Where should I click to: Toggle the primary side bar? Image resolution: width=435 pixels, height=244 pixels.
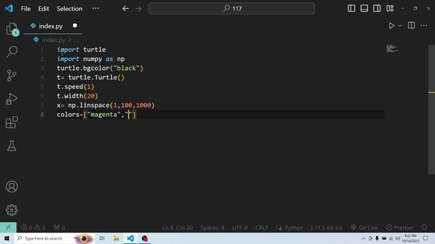[351, 8]
